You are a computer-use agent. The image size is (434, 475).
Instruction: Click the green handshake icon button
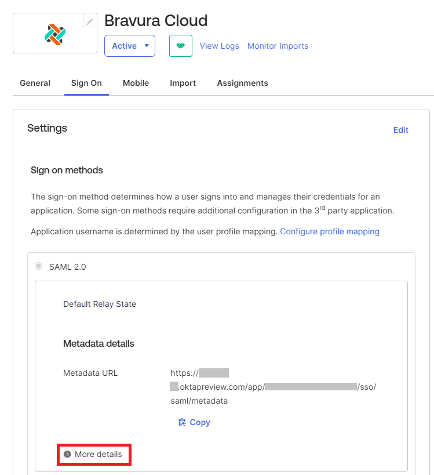pyautogui.click(x=180, y=46)
